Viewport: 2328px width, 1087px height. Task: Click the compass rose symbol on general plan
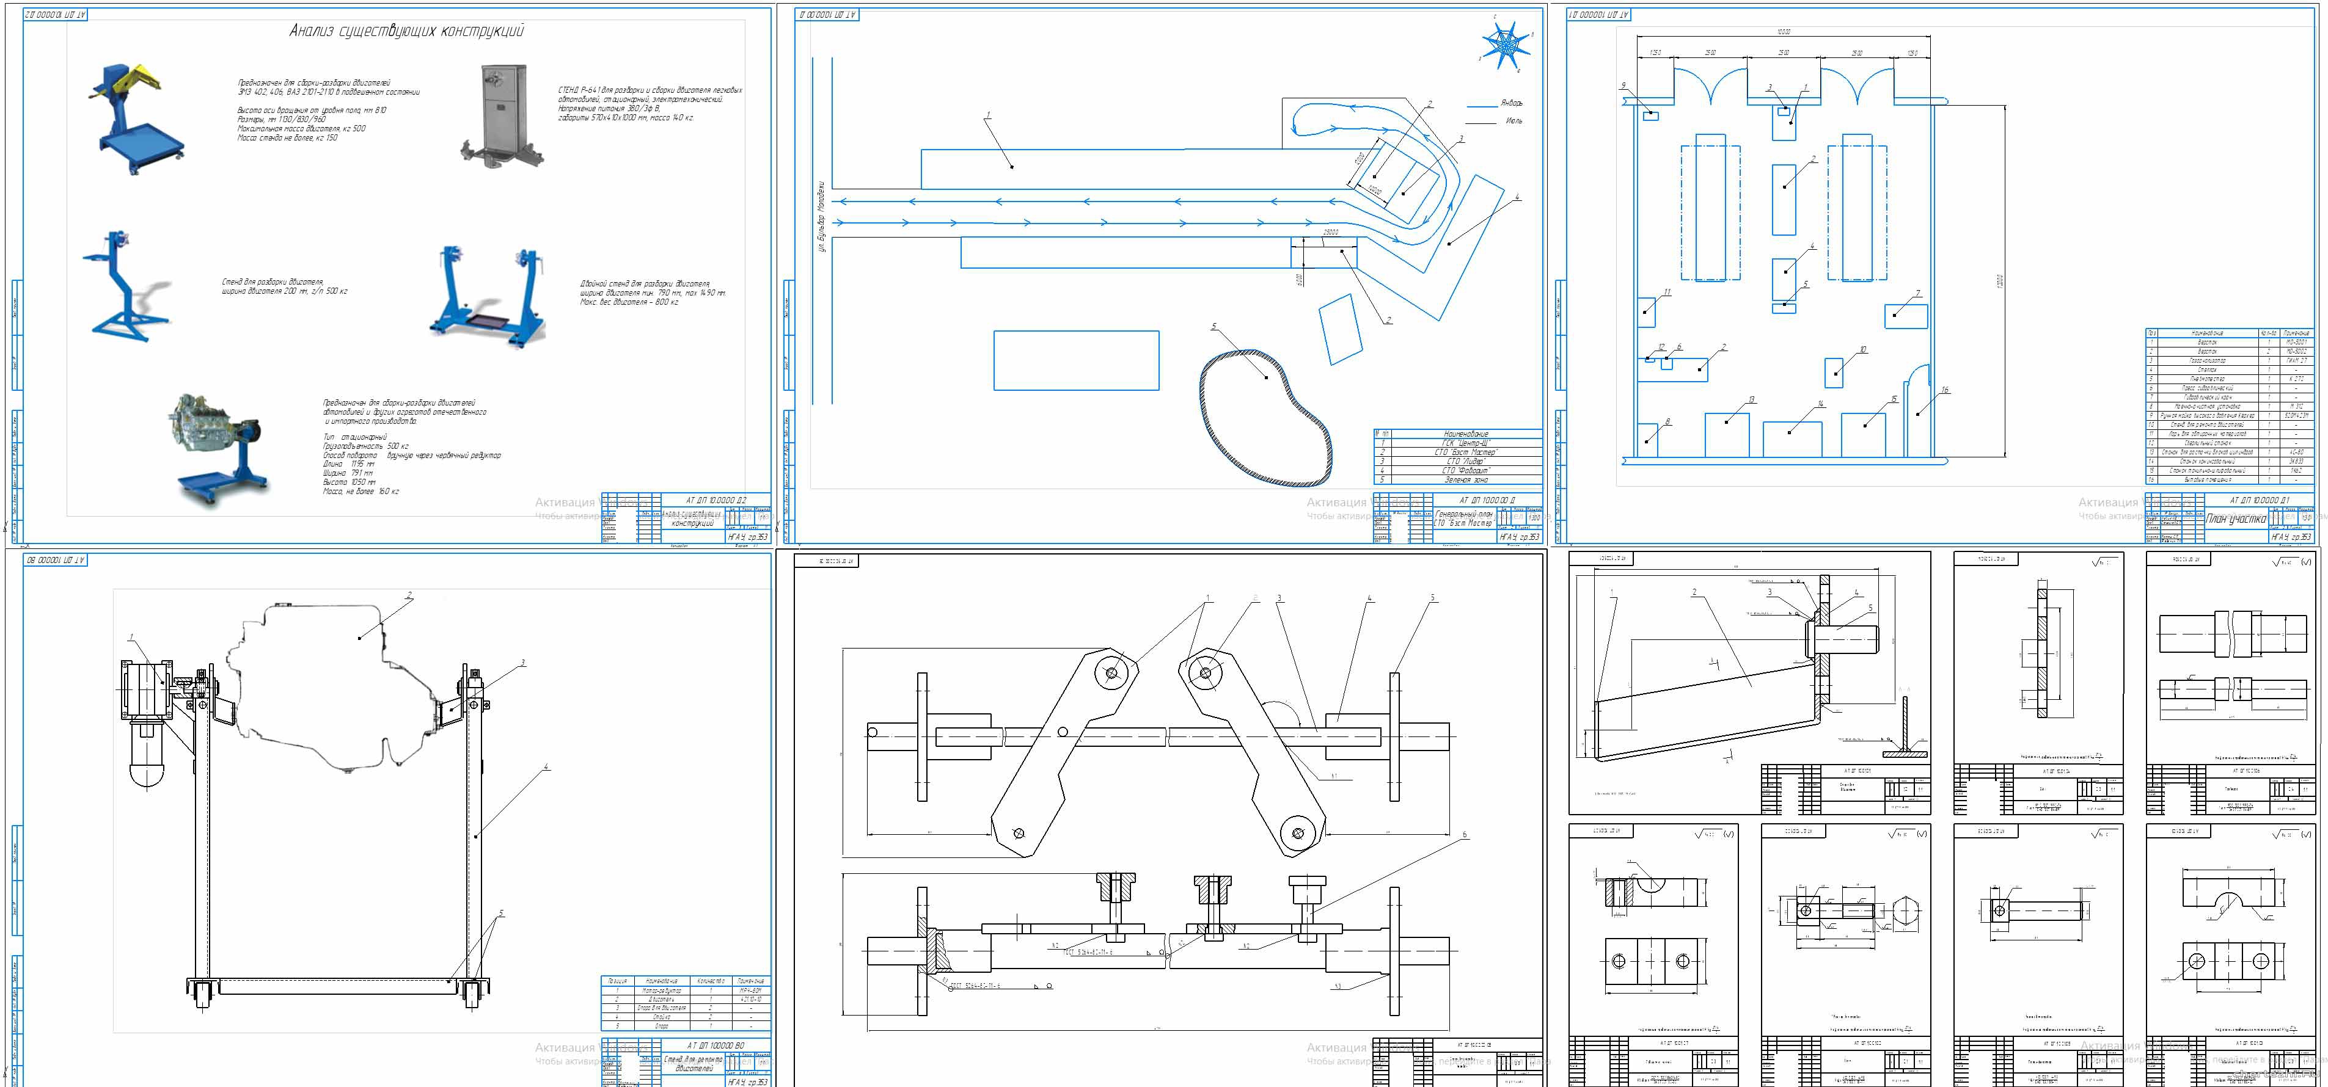point(1507,45)
